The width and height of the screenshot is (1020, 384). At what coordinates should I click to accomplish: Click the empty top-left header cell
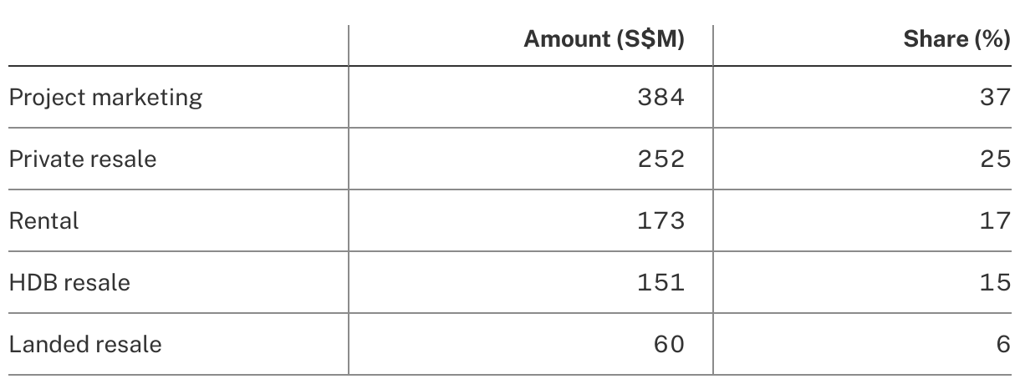click(x=176, y=40)
